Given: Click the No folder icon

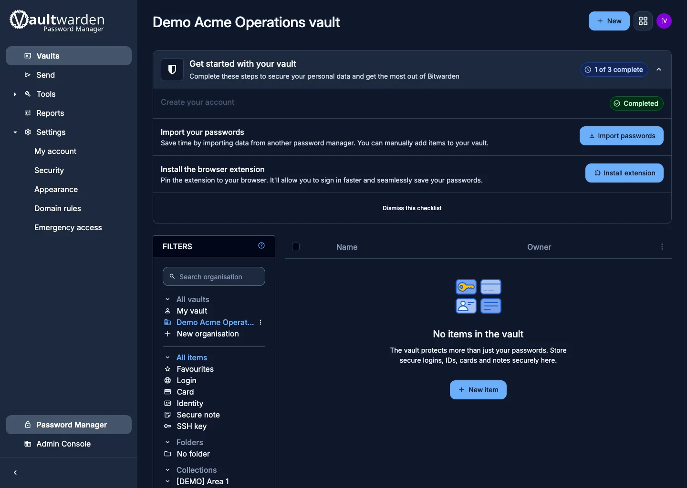Looking at the screenshot, I should 167,454.
